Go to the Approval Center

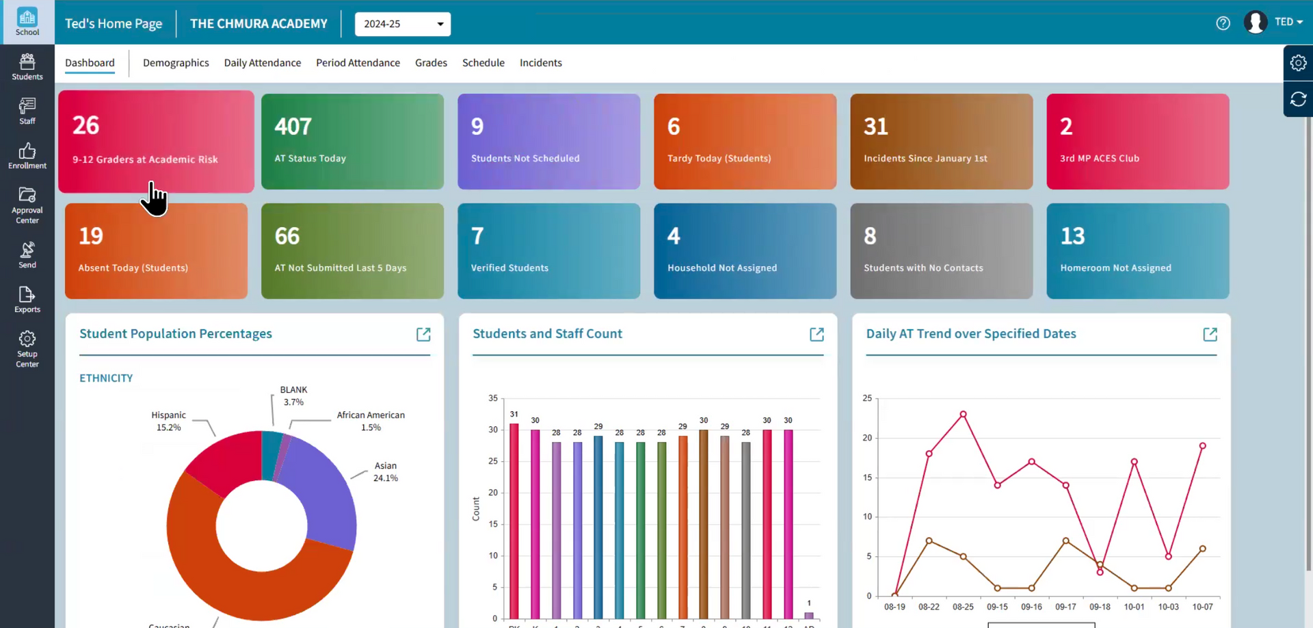point(27,203)
